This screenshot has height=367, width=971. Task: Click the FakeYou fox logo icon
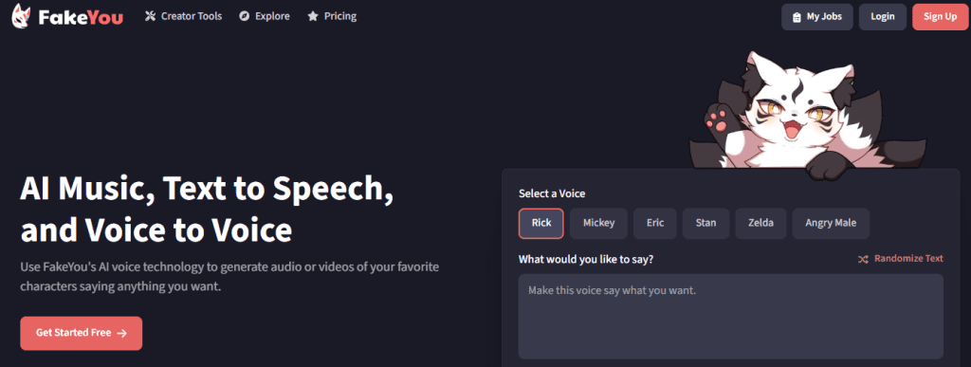(21, 16)
